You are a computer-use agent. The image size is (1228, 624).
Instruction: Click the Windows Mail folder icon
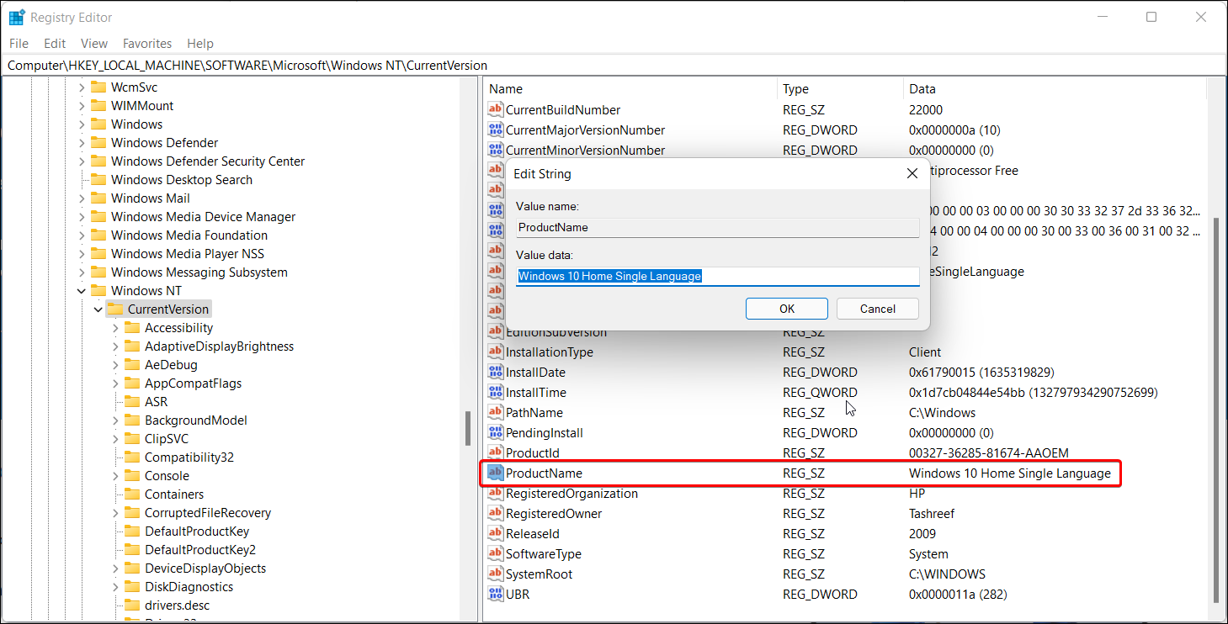(x=98, y=198)
